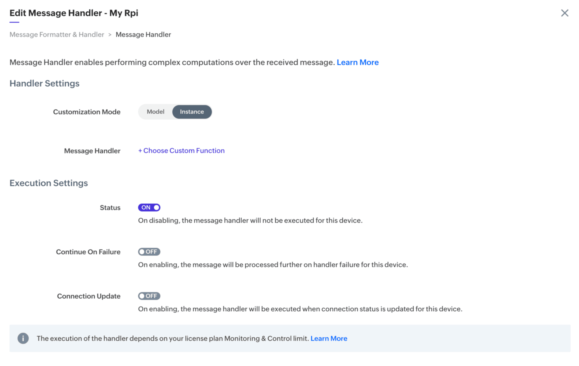Select Instance customization mode
Image resolution: width=579 pixels, height=366 pixels.
(192, 112)
